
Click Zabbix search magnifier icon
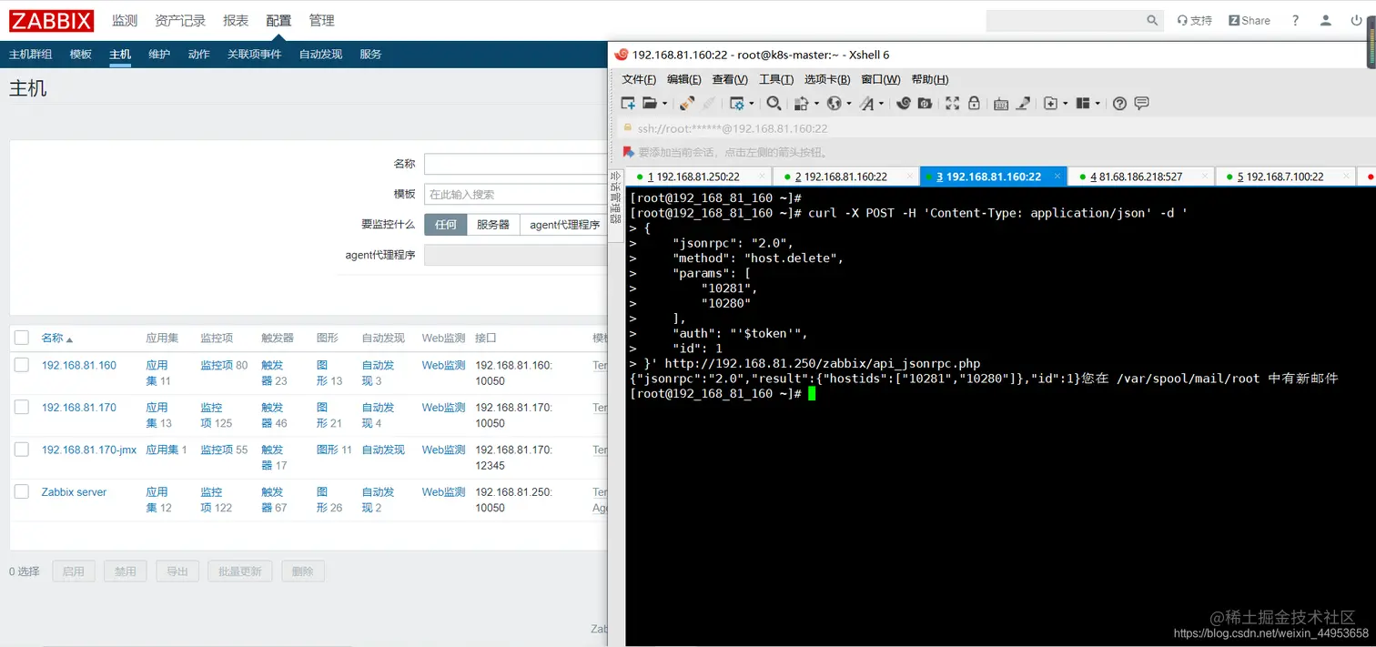[1153, 20]
